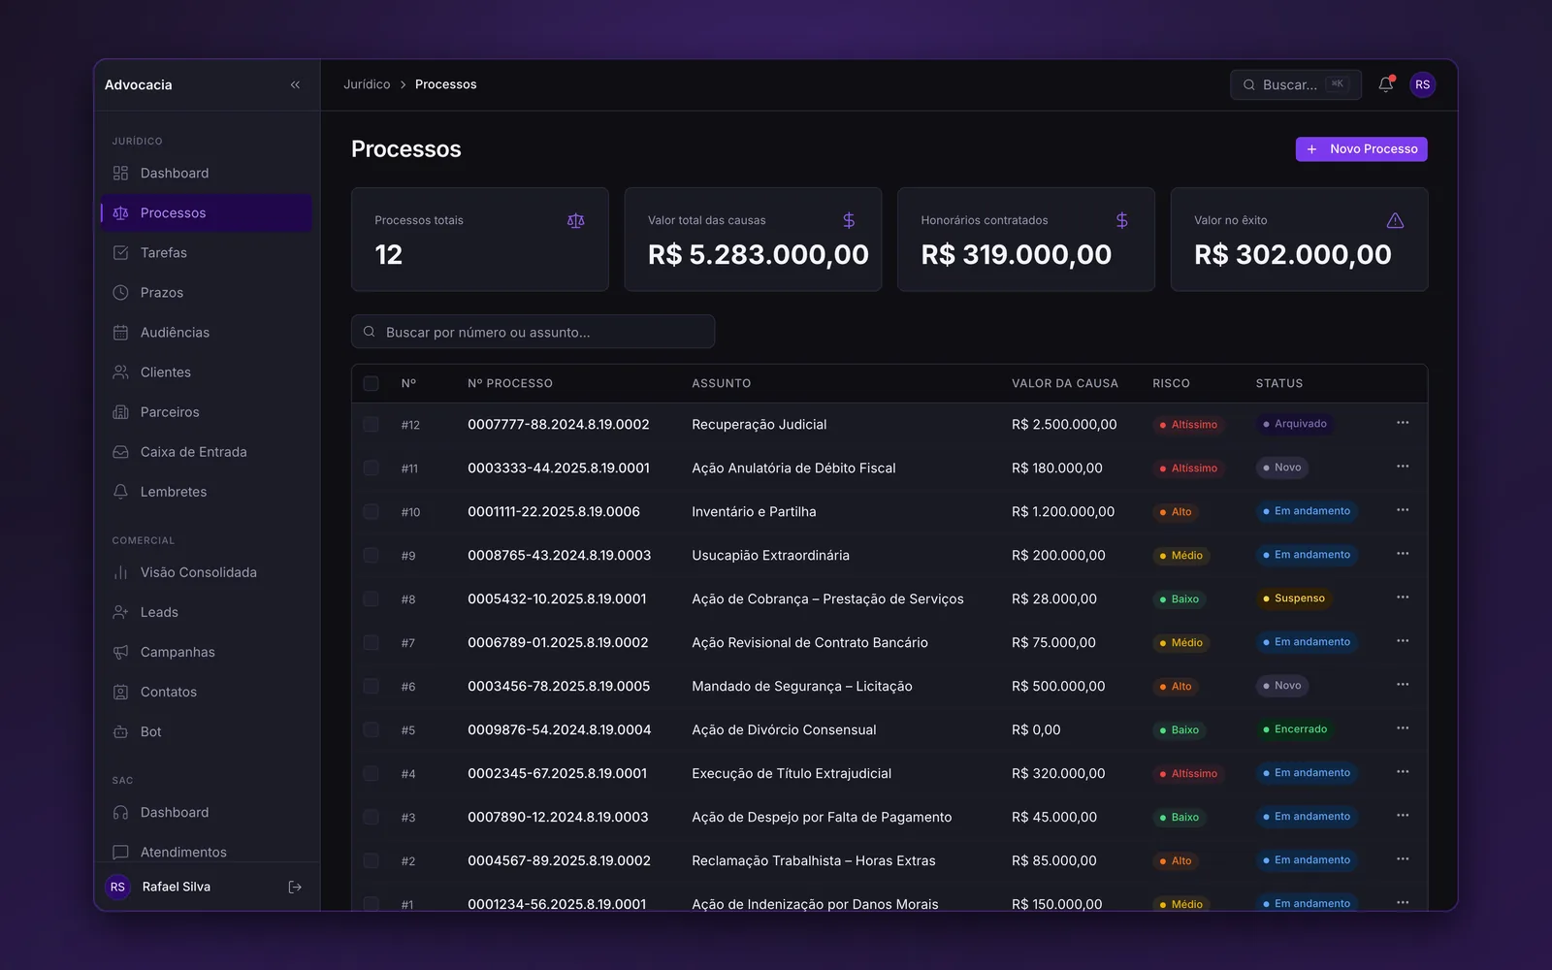1552x970 pixels.
Task: Open Contatos in sidebar
Action: (207, 692)
